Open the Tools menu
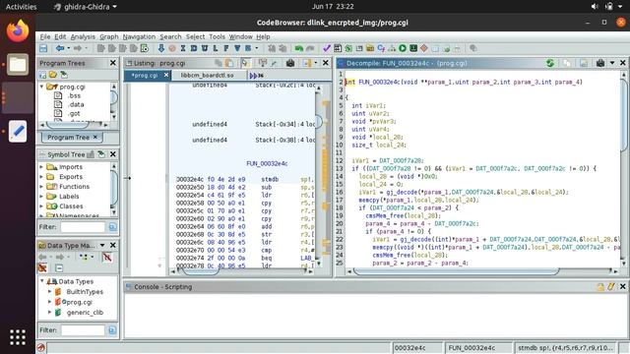This screenshot has width=630, height=354. click(x=217, y=36)
